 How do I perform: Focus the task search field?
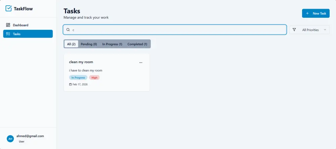click(175, 30)
